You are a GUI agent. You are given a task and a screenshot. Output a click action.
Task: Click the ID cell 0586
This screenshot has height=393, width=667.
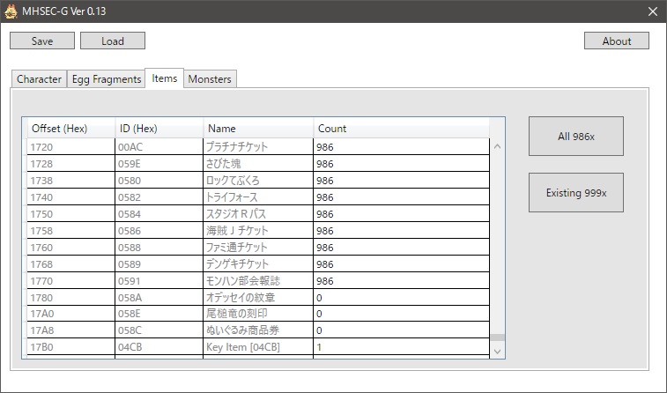pyautogui.click(x=159, y=231)
